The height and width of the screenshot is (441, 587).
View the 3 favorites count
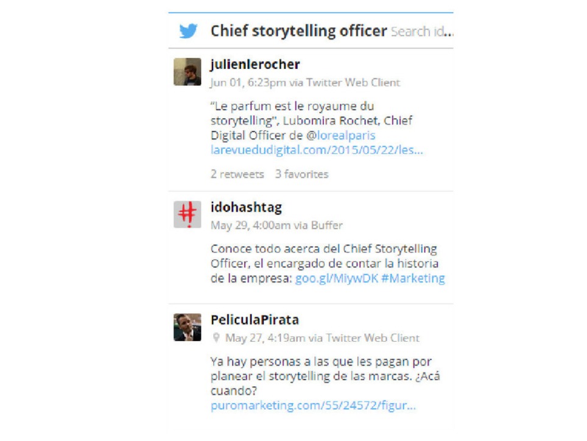(301, 174)
